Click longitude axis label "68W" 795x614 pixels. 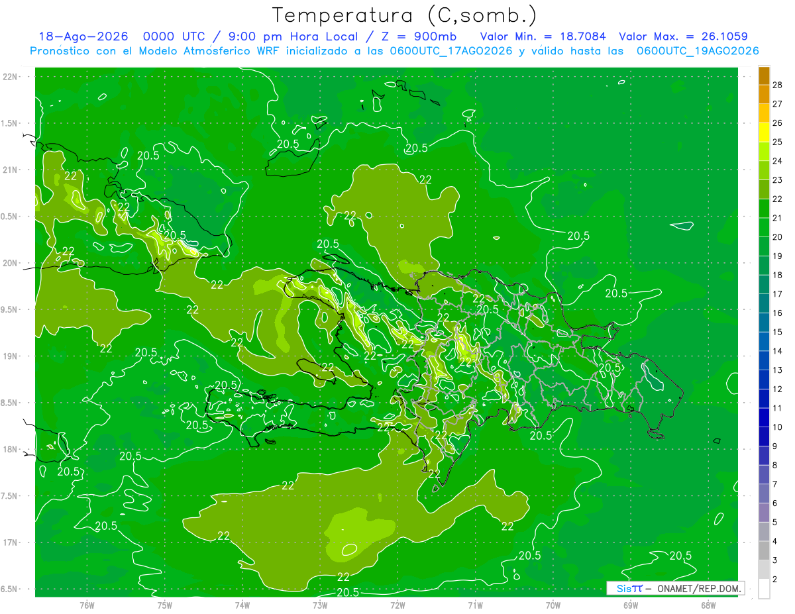(708, 605)
